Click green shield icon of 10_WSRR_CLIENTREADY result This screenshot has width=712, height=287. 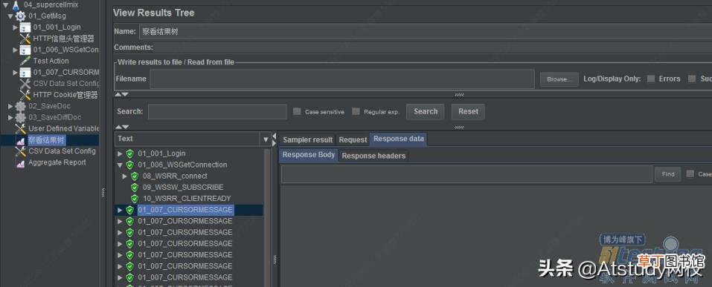pos(135,198)
